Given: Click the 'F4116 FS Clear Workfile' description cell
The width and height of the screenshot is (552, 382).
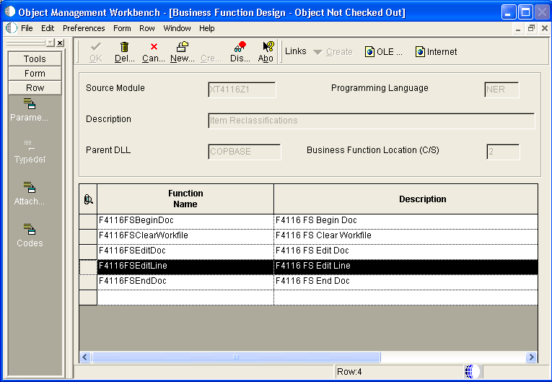Looking at the screenshot, I should click(406, 235).
